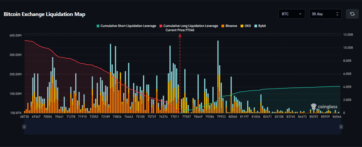362x147 pixels.
Task: Click the orange Binance legend swatch
Action: coord(223,26)
